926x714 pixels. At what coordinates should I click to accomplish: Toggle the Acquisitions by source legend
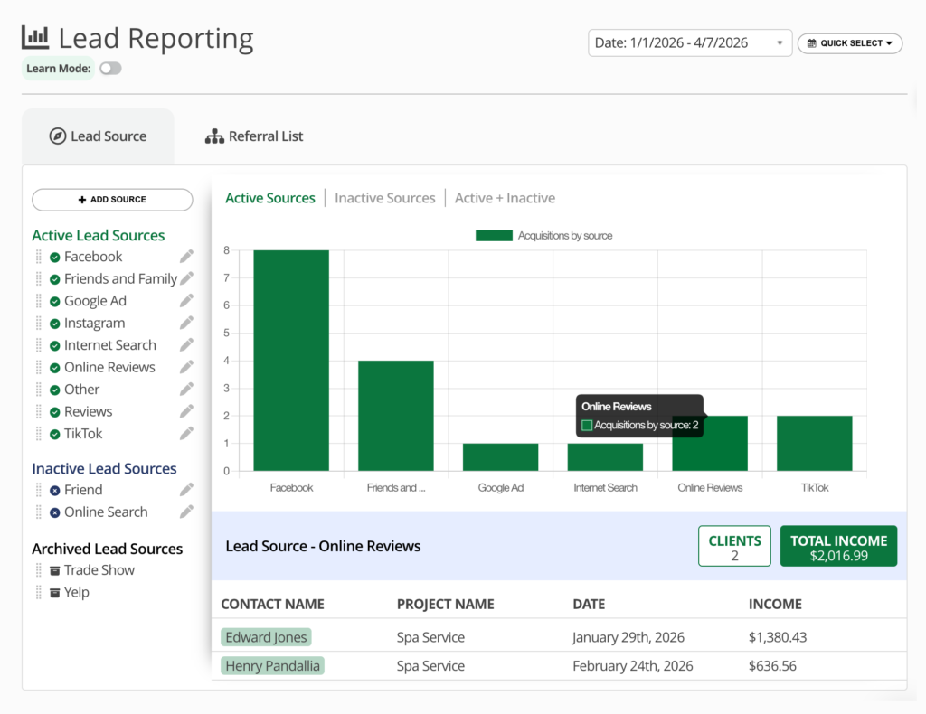tap(544, 236)
